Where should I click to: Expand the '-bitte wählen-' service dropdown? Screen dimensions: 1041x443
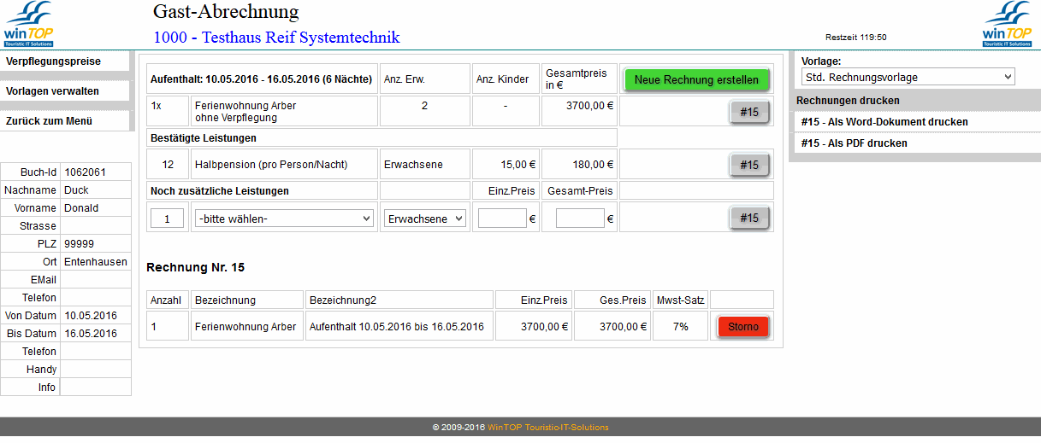[x=284, y=219]
